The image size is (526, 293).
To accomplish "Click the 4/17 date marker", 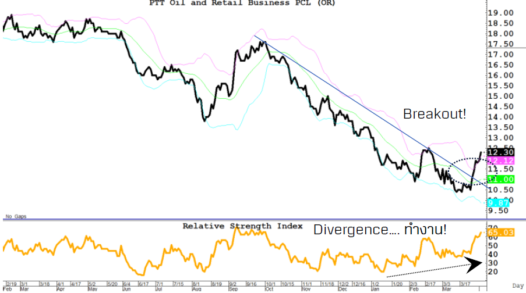I will point(76,284).
